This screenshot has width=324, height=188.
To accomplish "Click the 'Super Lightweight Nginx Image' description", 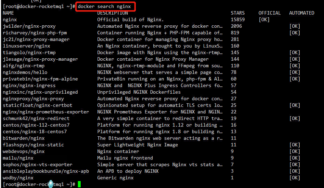I will [137, 145].
